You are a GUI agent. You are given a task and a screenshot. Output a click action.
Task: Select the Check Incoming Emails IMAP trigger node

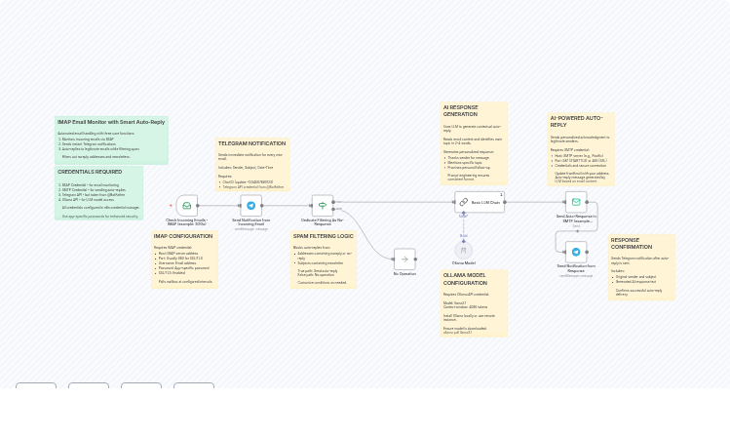186,206
